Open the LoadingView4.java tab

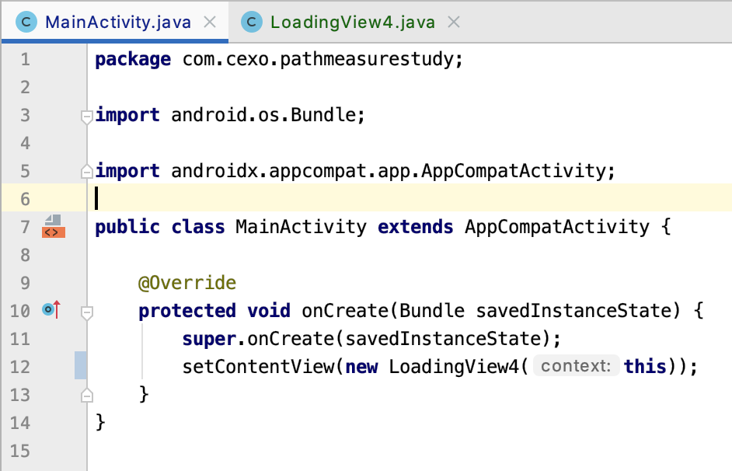coord(353,22)
